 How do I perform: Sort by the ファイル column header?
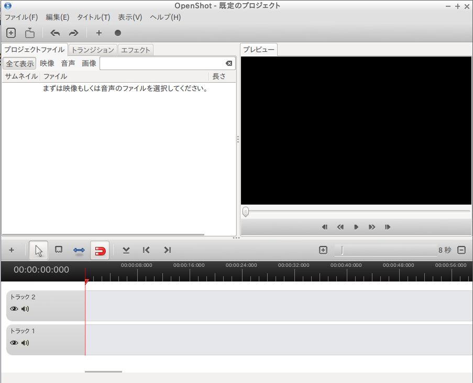click(124, 76)
